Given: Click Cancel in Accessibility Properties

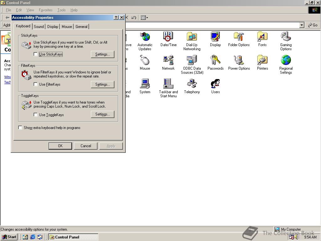Looking at the screenshot, I should (86, 146).
